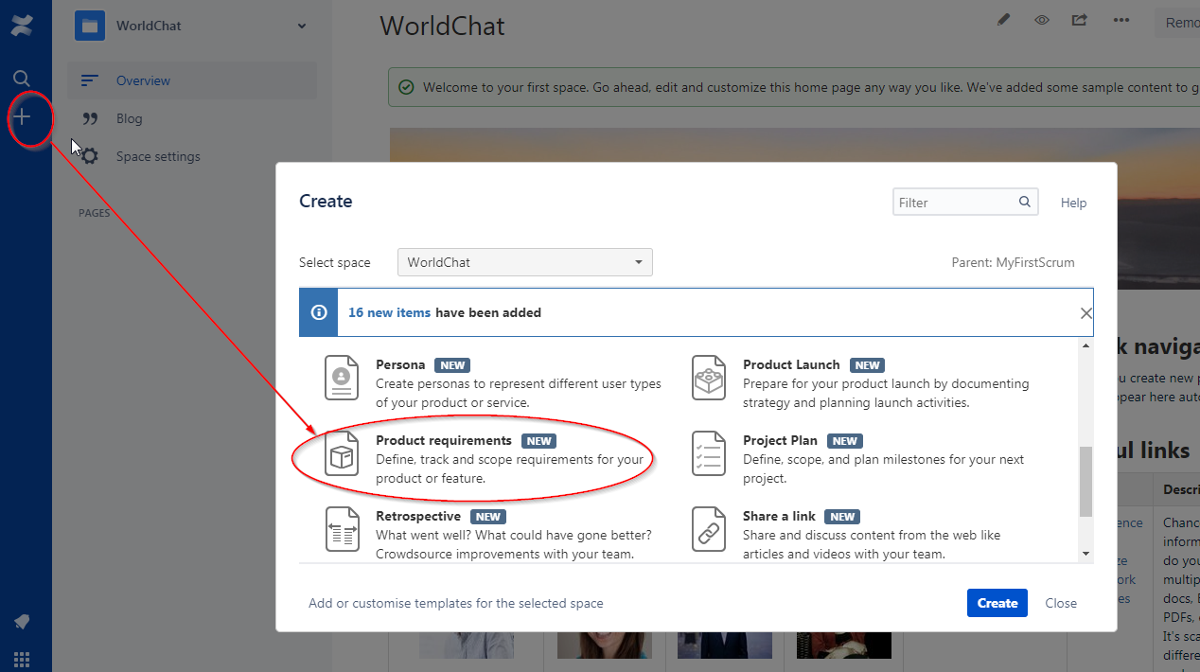Click the green checkmark in welcome banner

406,87
